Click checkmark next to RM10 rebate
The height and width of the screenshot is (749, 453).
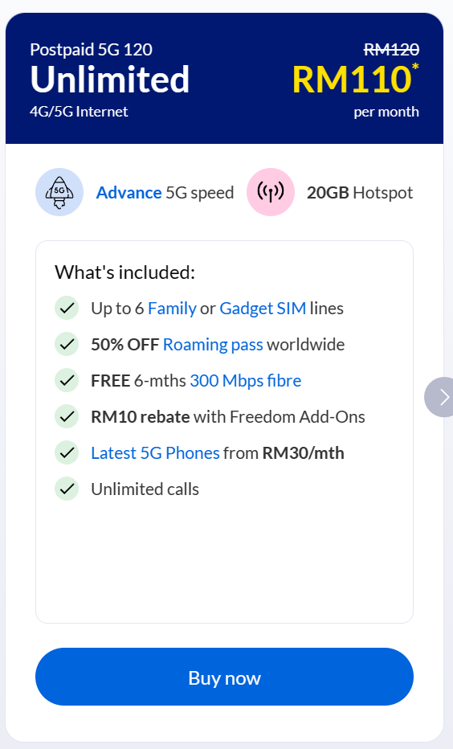67,416
